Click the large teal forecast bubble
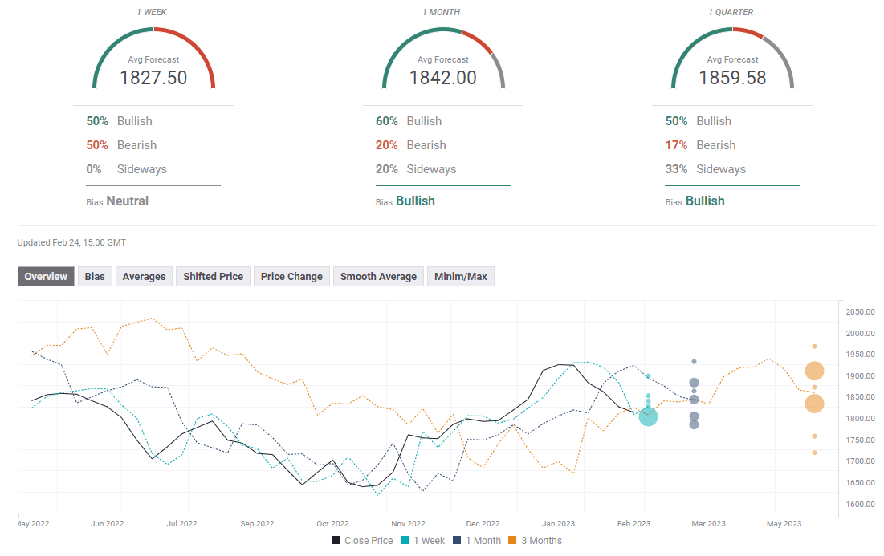This screenshot has width=884, height=556. pyautogui.click(x=648, y=416)
